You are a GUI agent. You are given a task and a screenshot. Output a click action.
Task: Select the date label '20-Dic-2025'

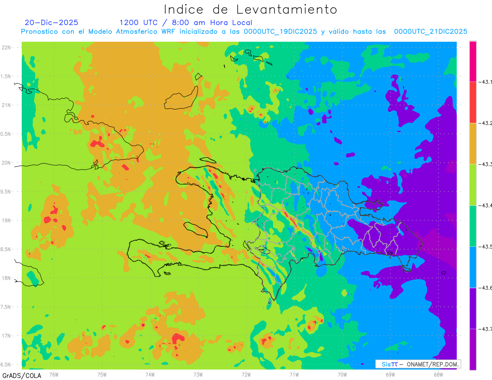click(x=52, y=23)
